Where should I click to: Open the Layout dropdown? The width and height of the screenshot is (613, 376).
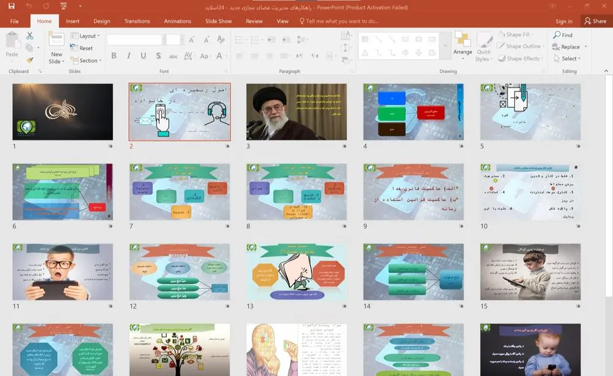pyautogui.click(x=84, y=36)
